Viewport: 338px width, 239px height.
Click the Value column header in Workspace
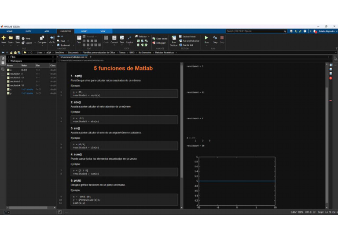click(x=28, y=65)
